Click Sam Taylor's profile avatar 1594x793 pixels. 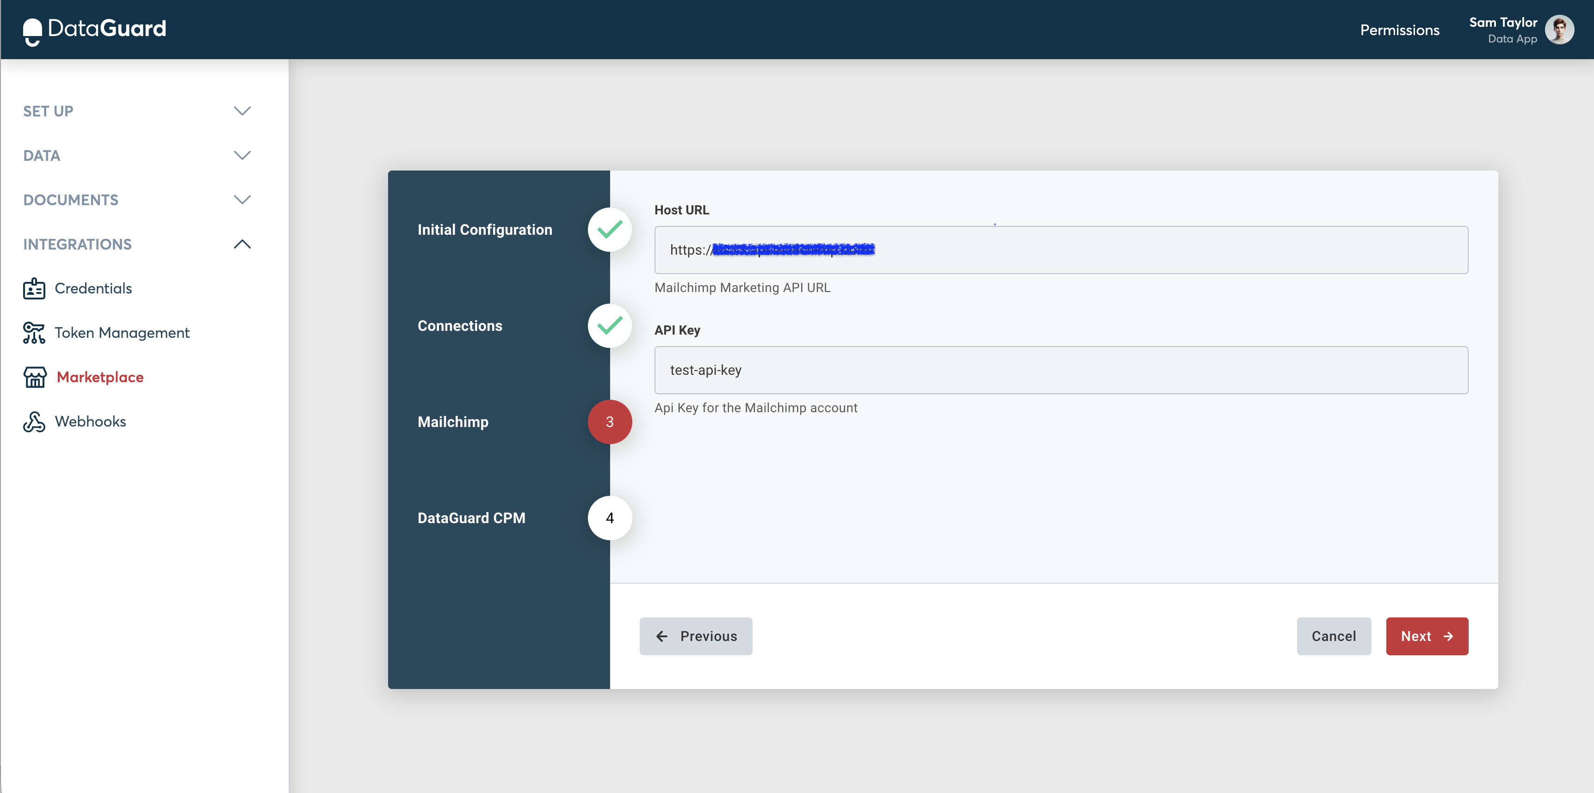tap(1559, 30)
